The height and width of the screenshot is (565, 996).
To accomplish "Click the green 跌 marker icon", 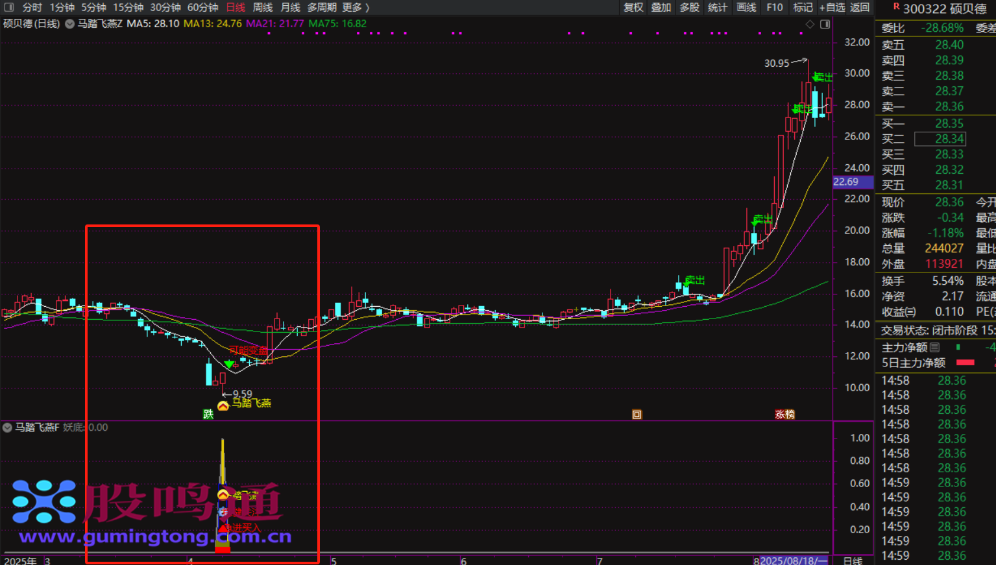I will pos(208,414).
